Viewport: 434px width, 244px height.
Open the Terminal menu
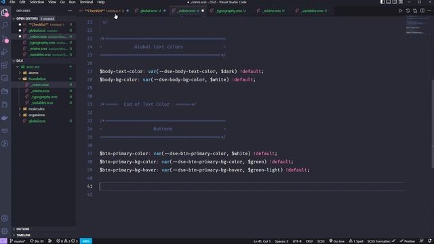pyautogui.click(x=86, y=2)
